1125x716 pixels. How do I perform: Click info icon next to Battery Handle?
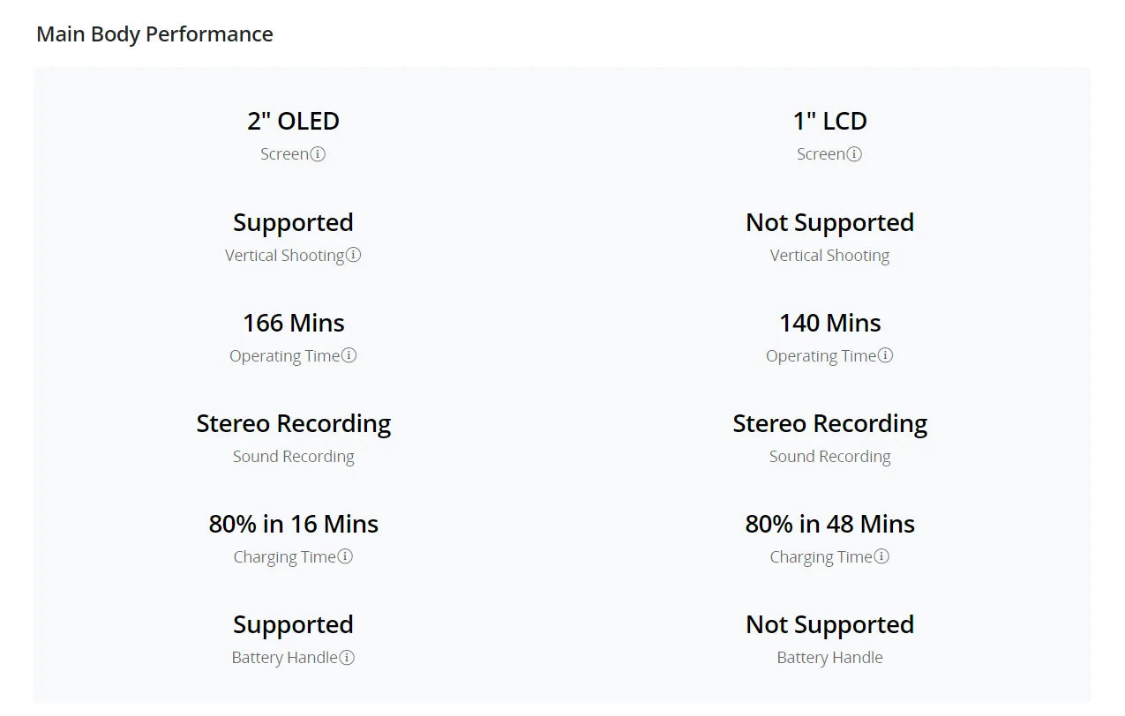347,657
